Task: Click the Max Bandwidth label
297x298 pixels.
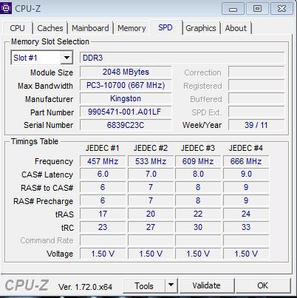Action: point(45,86)
